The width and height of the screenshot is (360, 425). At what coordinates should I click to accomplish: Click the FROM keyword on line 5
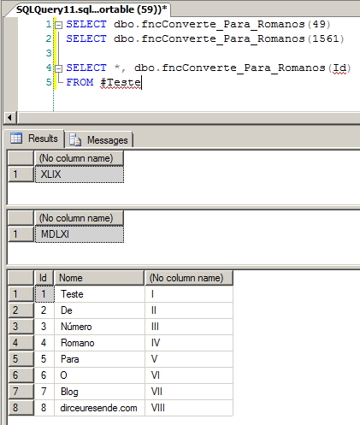[x=80, y=82]
